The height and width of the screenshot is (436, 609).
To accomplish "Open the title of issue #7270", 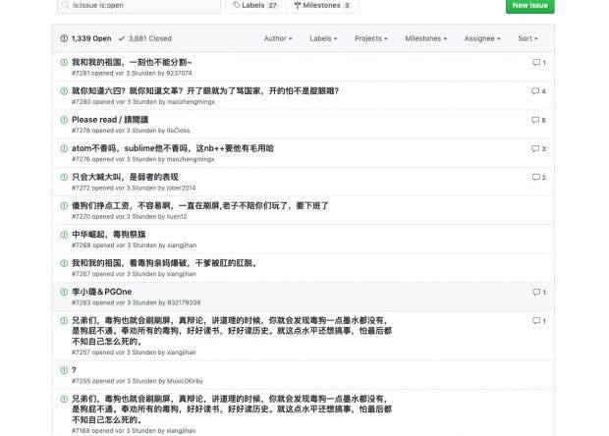I will coord(200,206).
